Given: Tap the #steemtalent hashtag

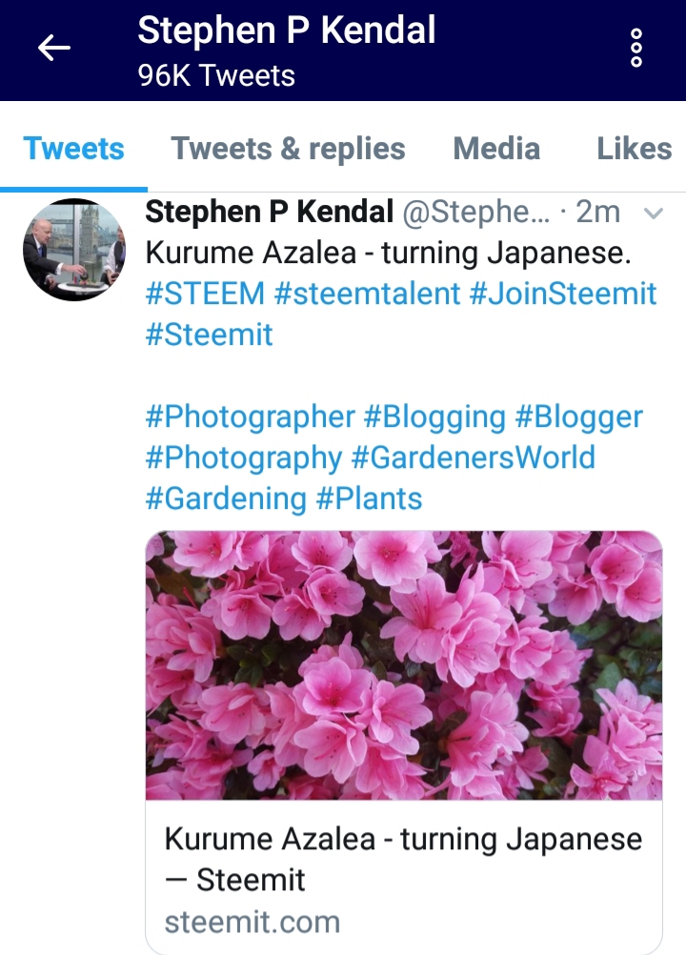Looking at the screenshot, I should pyautogui.click(x=367, y=294).
